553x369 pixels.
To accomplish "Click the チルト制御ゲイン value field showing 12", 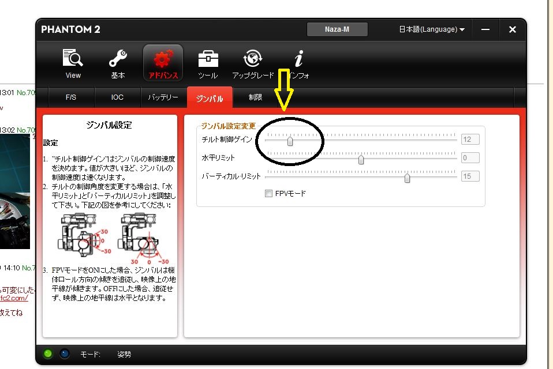I will [470, 139].
